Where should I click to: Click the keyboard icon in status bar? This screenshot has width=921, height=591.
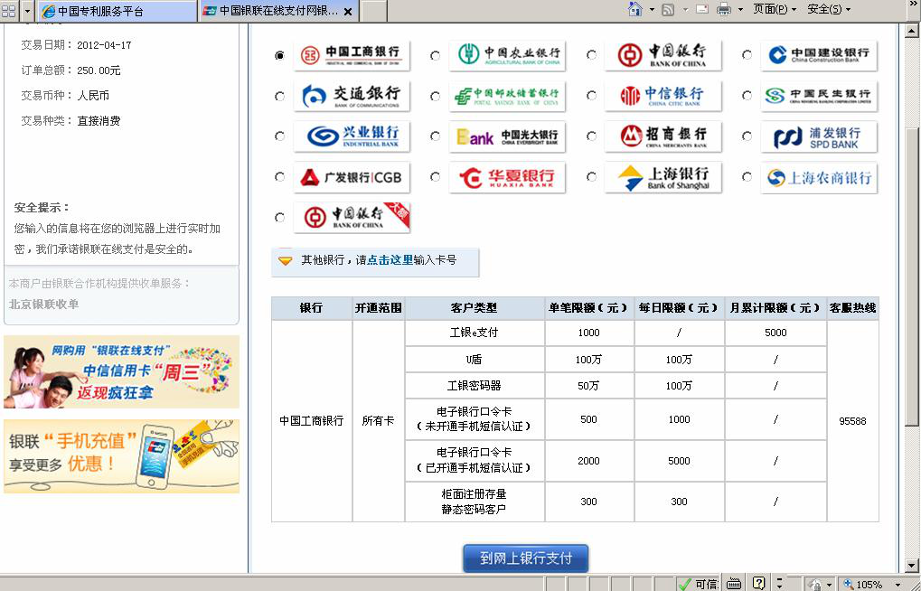click(x=734, y=584)
